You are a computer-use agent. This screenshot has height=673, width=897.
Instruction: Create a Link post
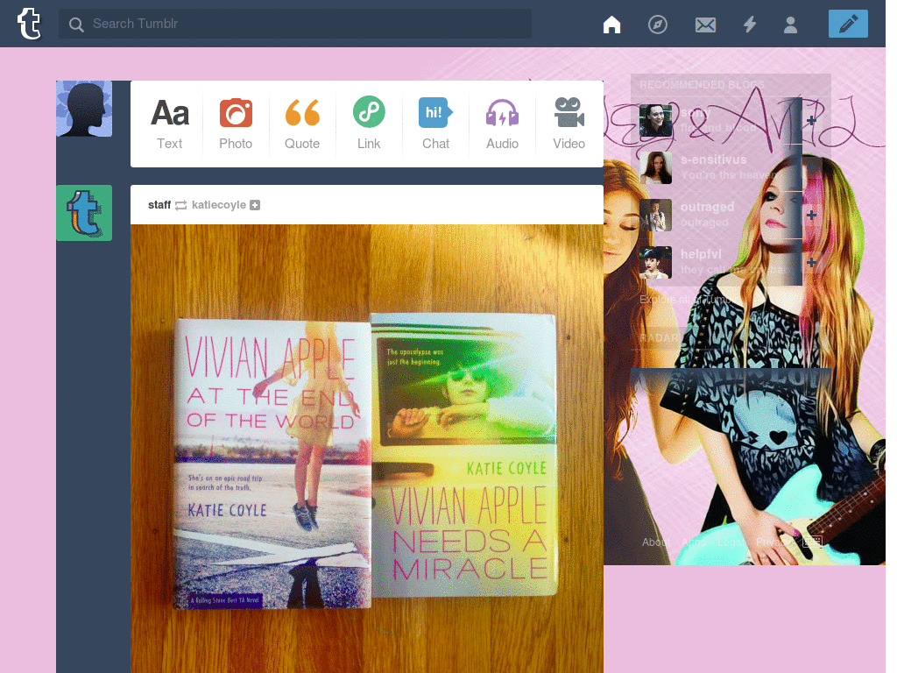tap(369, 123)
